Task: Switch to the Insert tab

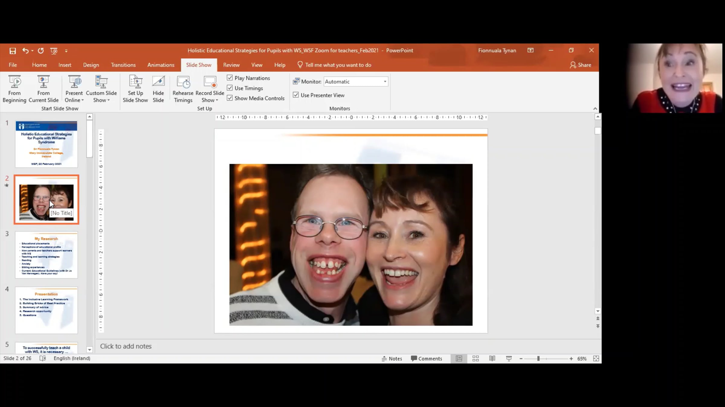Action: (65, 65)
